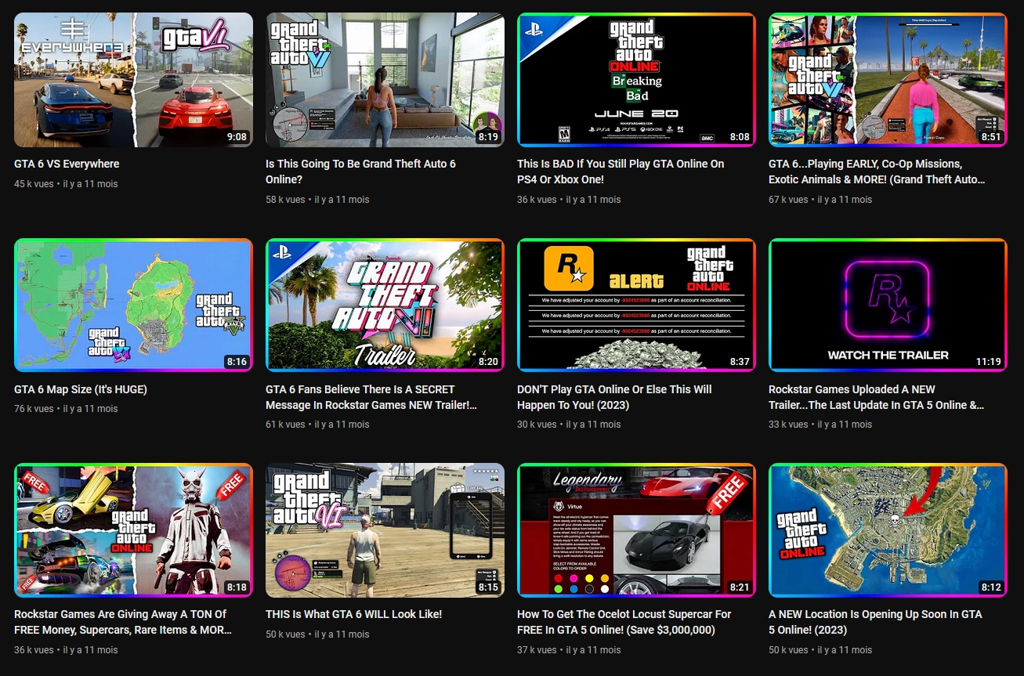This screenshot has height=676, width=1024.
Task: Select title 'GTA 6...Playing EARLY, Co-Op Missions, Exotic Animals'
Action: (877, 172)
